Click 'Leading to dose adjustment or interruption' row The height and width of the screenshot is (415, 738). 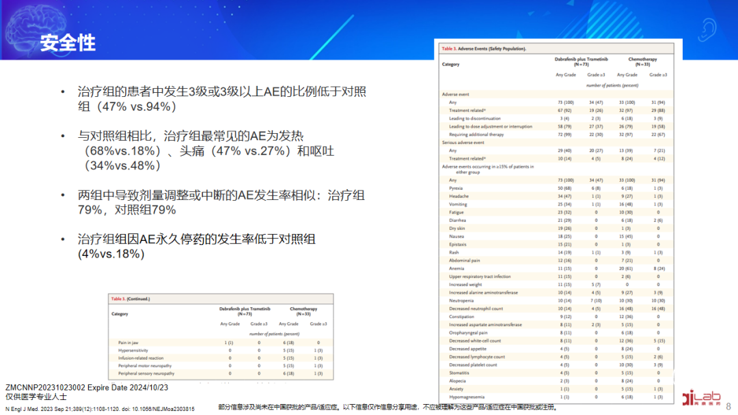(x=558, y=126)
